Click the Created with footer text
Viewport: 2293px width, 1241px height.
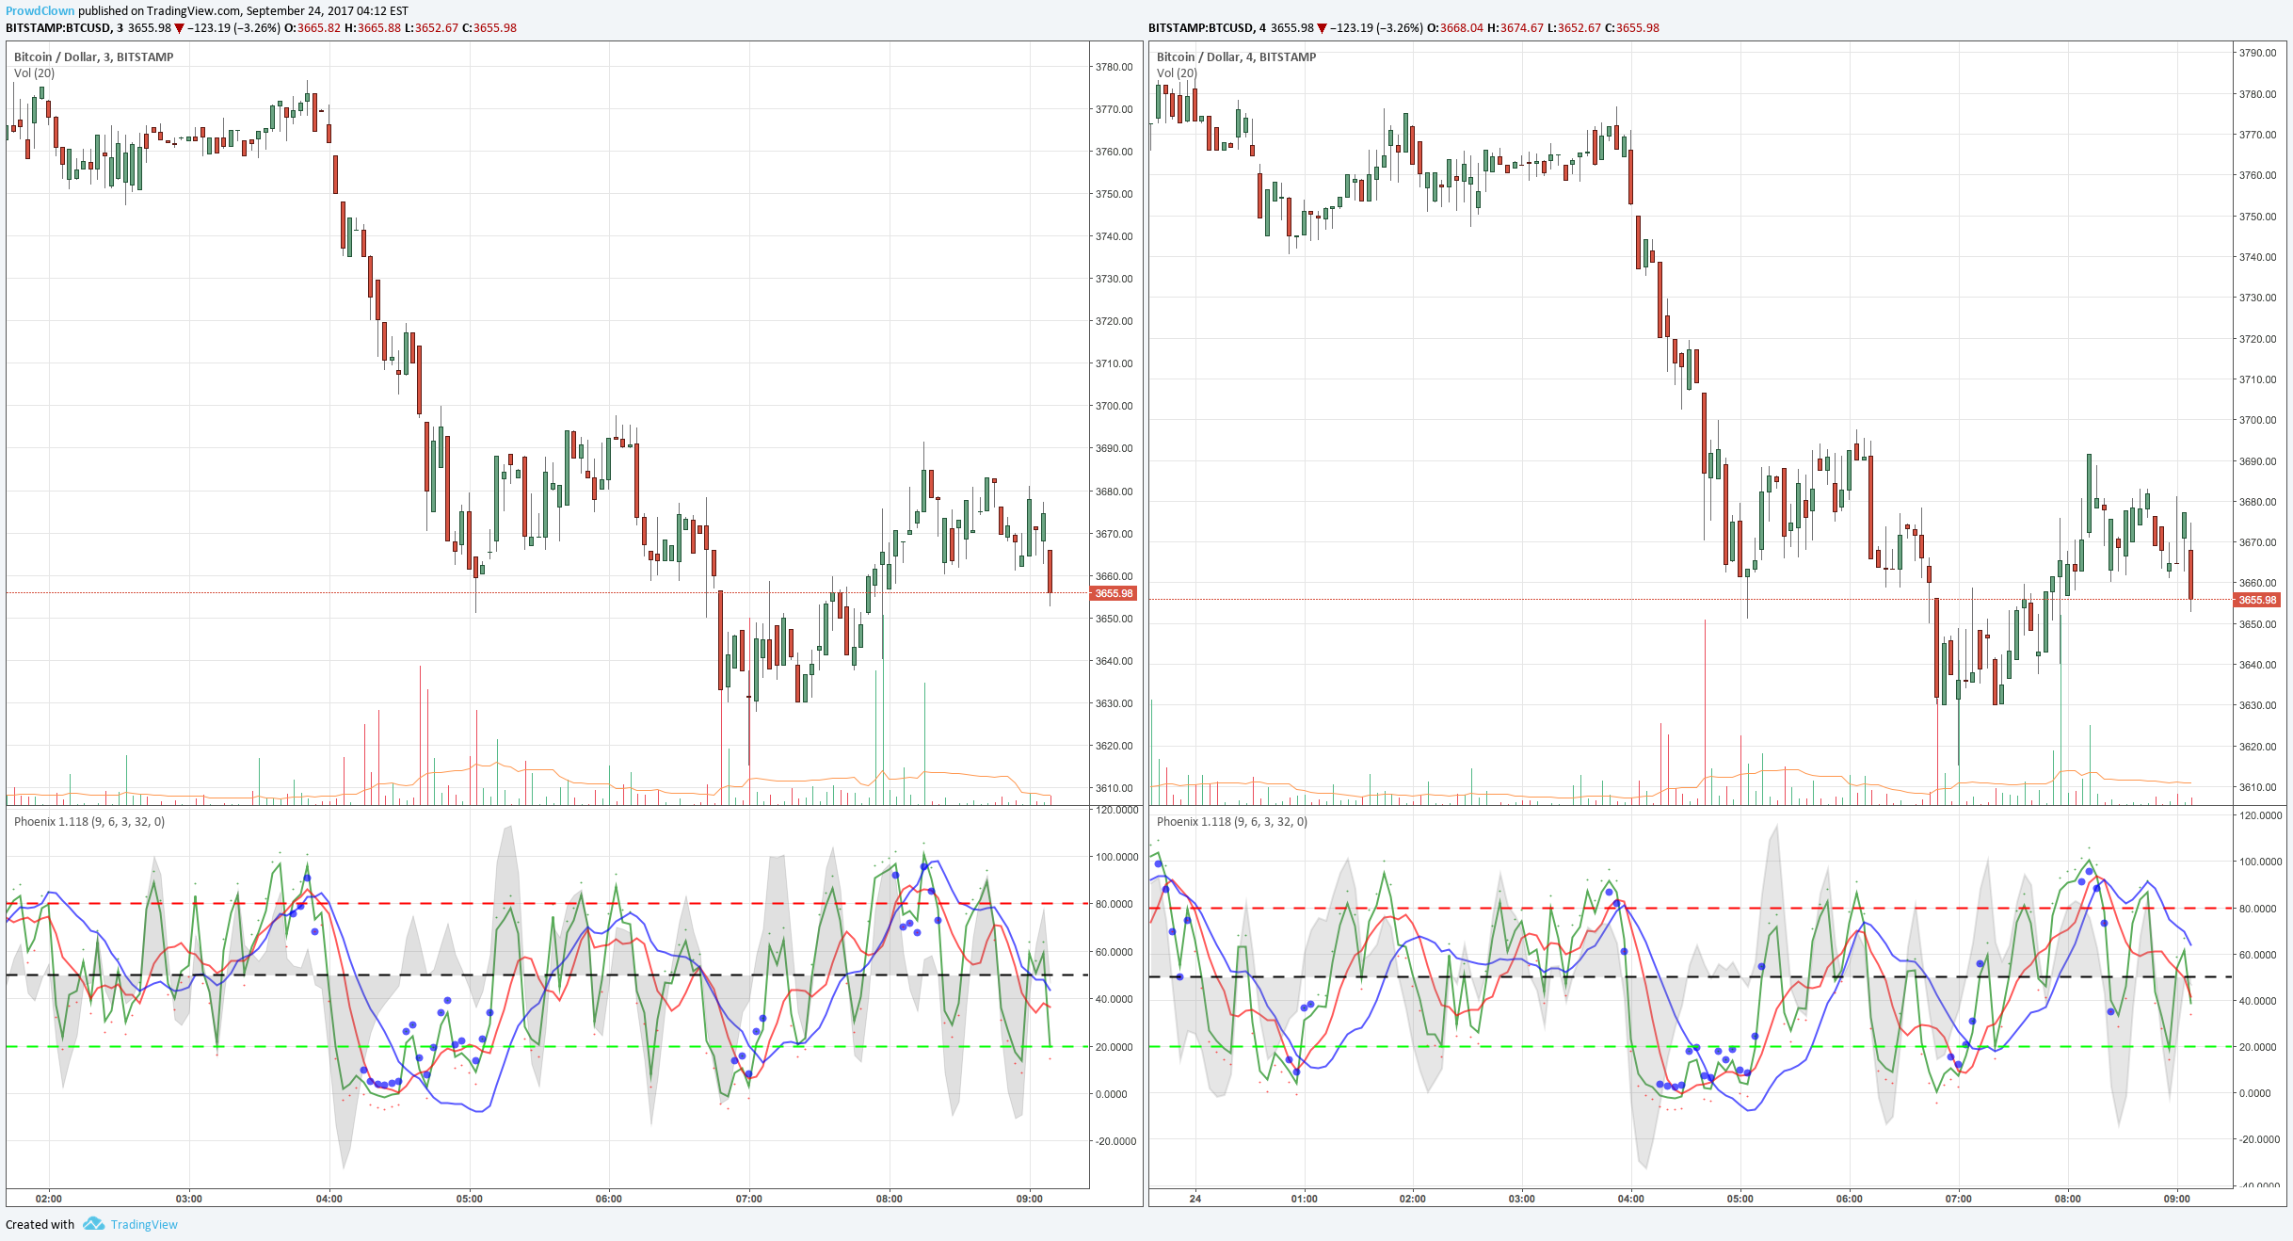pyautogui.click(x=40, y=1224)
